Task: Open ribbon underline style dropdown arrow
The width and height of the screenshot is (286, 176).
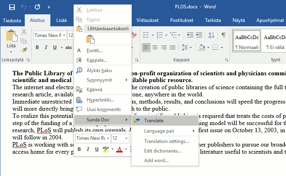Action: (x=62, y=48)
